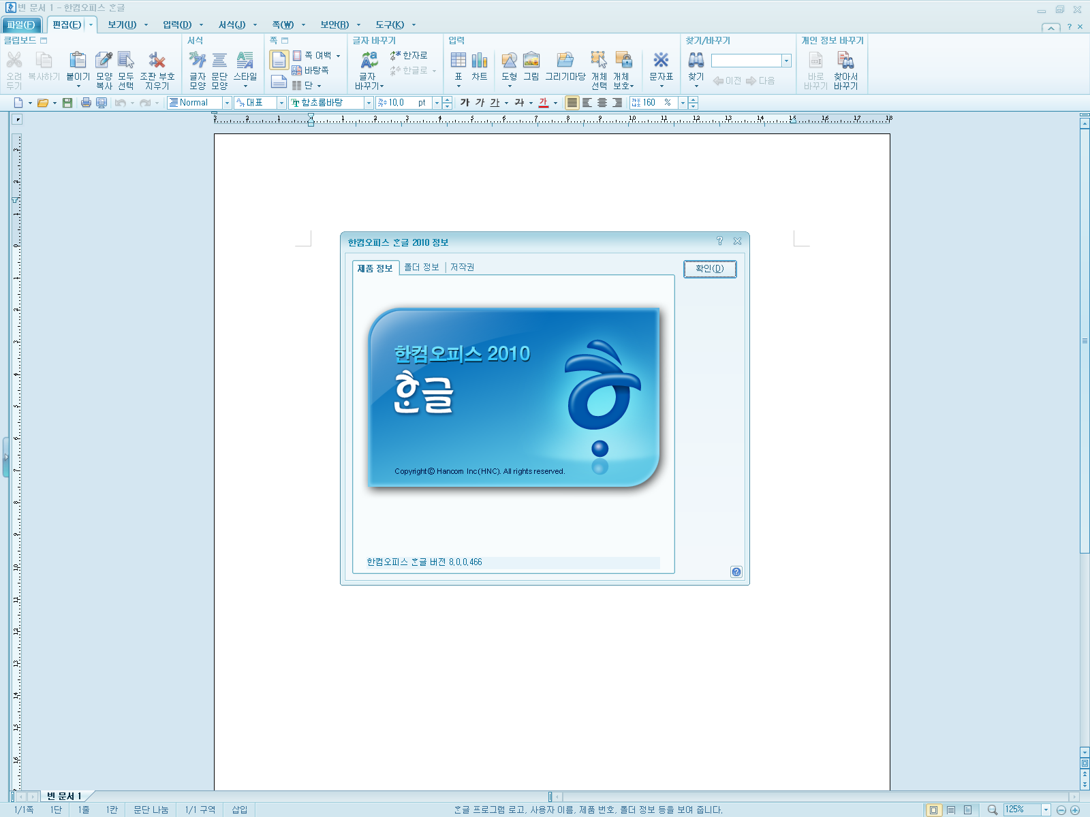Click the print preview icon

[102, 103]
